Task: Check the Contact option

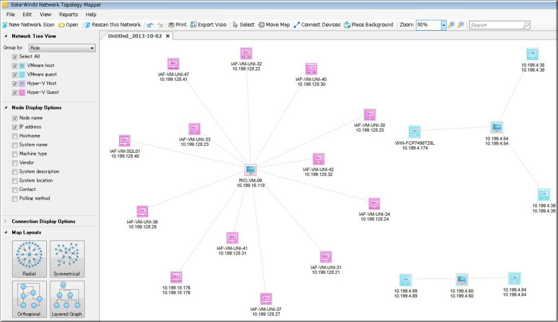Action: click(15, 190)
